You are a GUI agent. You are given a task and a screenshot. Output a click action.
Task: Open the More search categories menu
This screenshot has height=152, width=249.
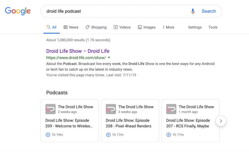click(x=168, y=27)
